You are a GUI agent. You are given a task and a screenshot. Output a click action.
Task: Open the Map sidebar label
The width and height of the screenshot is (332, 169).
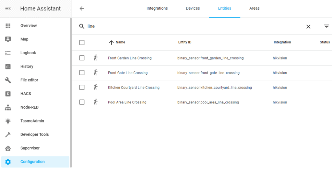24,39
